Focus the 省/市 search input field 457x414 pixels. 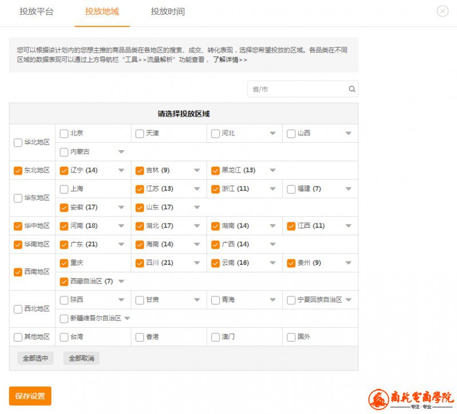pos(297,89)
